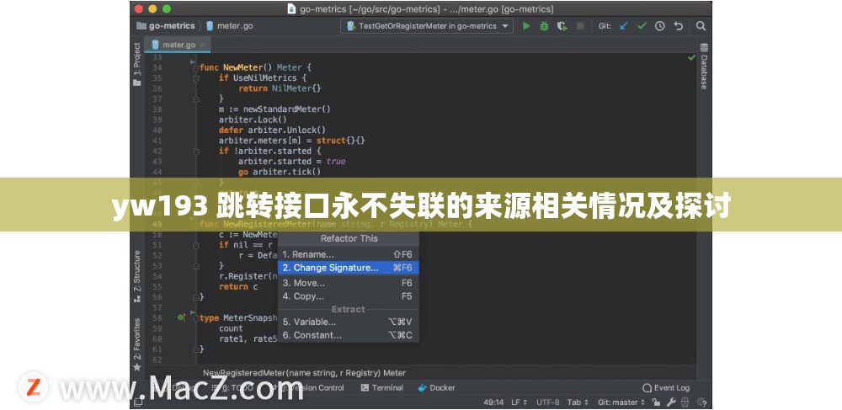The image size is (842, 410).
Task: Open the Z: Structure sidebar panel
Action: 137,276
